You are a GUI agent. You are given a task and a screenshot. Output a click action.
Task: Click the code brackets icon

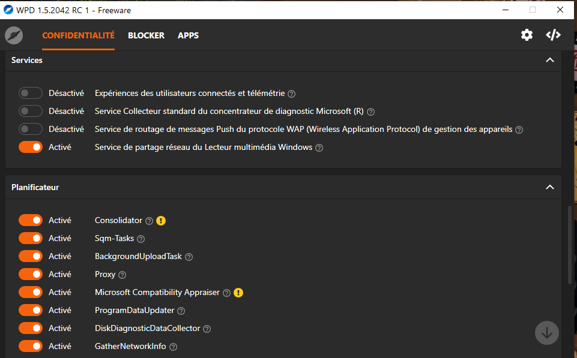coord(553,35)
